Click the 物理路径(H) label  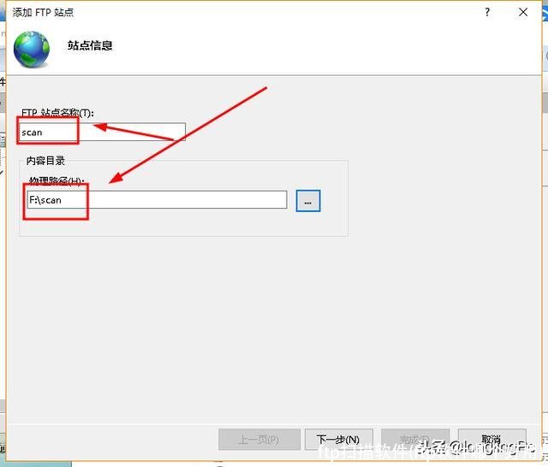point(57,181)
